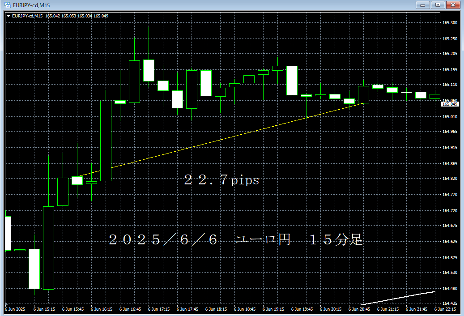464x316 pixels.
Task: Restore the chart window with maximize button
Action: coord(438,5)
